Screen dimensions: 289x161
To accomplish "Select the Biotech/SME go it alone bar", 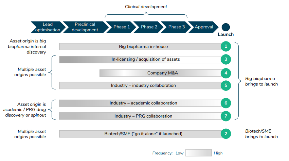I will tap(141, 134).
